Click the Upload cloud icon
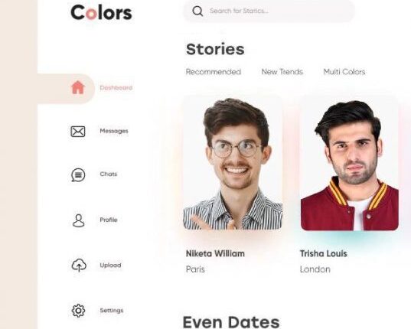 pyautogui.click(x=79, y=265)
